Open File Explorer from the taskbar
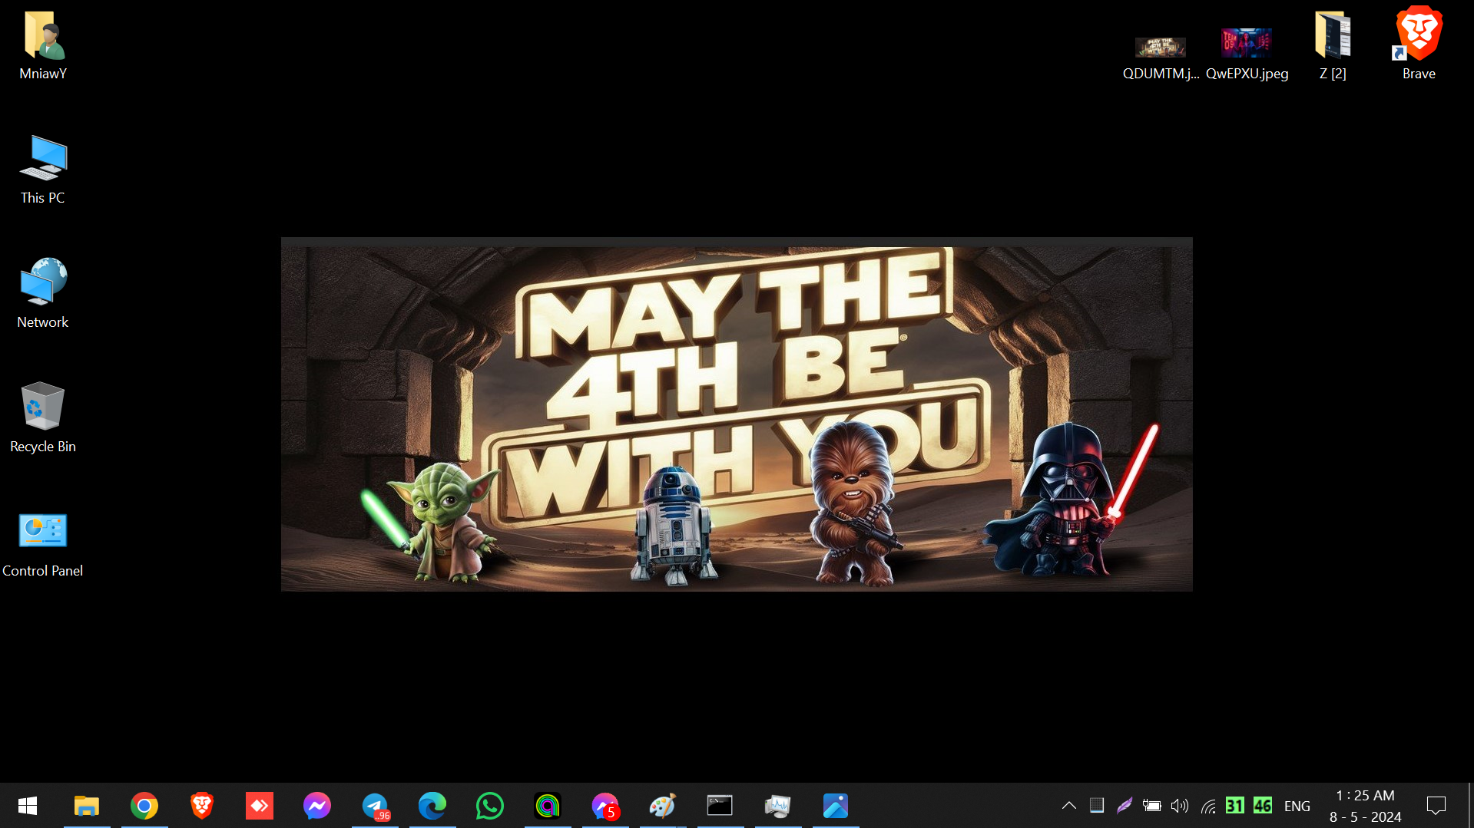1474x828 pixels. [x=87, y=806]
